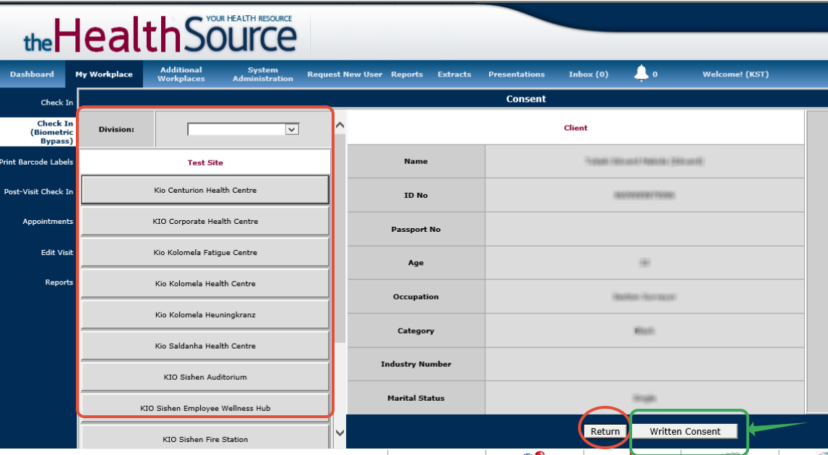Open Edit Visit in sidebar
The image size is (828, 455).
tap(57, 252)
